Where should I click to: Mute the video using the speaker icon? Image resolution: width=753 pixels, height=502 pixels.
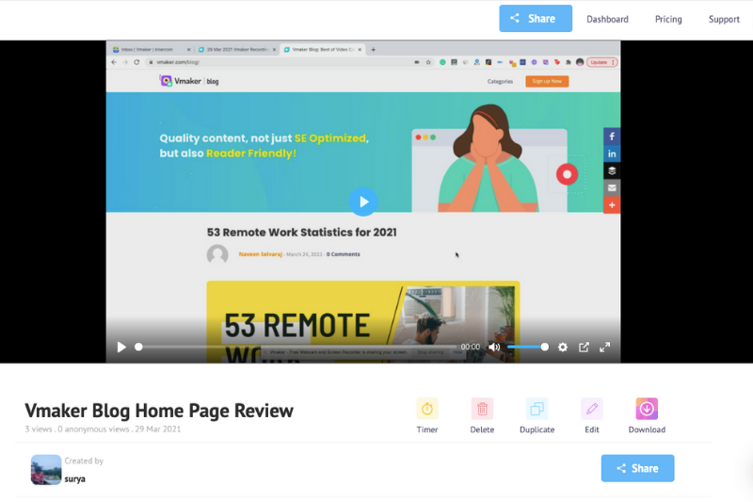pos(494,347)
